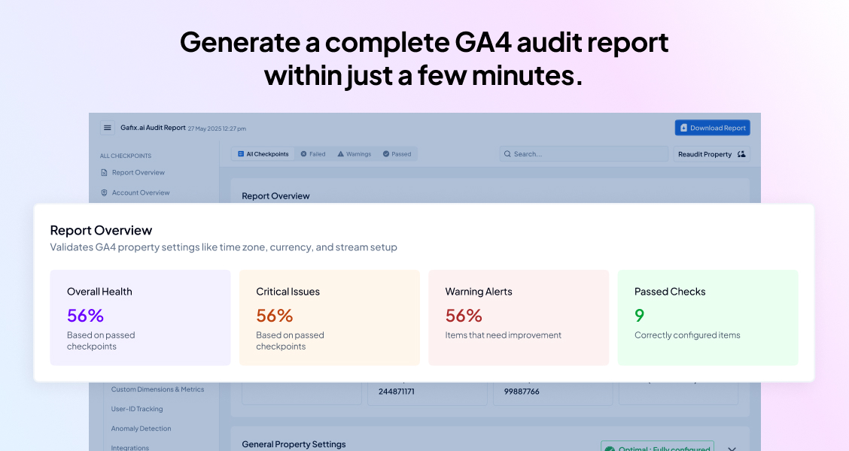
Task: Switch to the Warnings filter tab
Action: tap(354, 154)
